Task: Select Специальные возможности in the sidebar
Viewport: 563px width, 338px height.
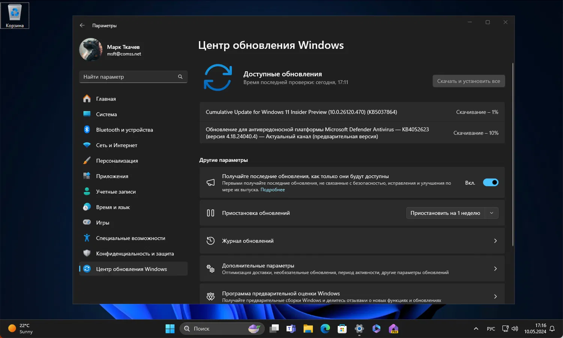Action: tap(133, 238)
